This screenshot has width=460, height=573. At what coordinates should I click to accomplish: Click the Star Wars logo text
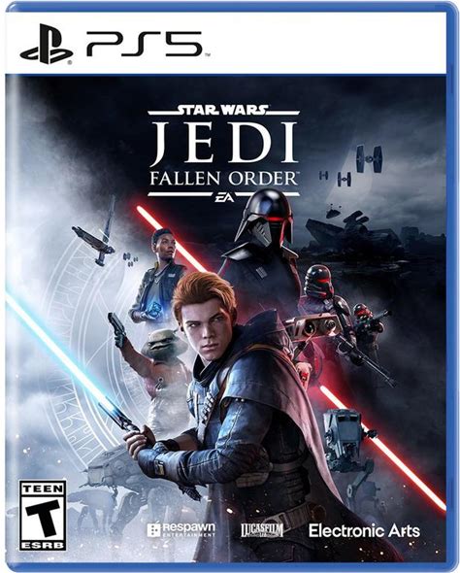[223, 110]
